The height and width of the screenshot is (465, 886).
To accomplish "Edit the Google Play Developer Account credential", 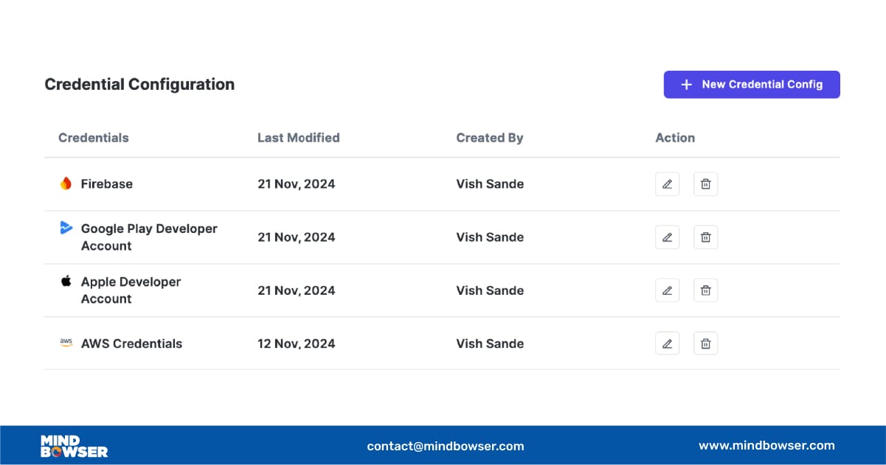I will click(667, 237).
